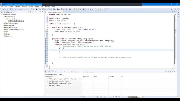Click the Markers view filter icon

(165, 72)
